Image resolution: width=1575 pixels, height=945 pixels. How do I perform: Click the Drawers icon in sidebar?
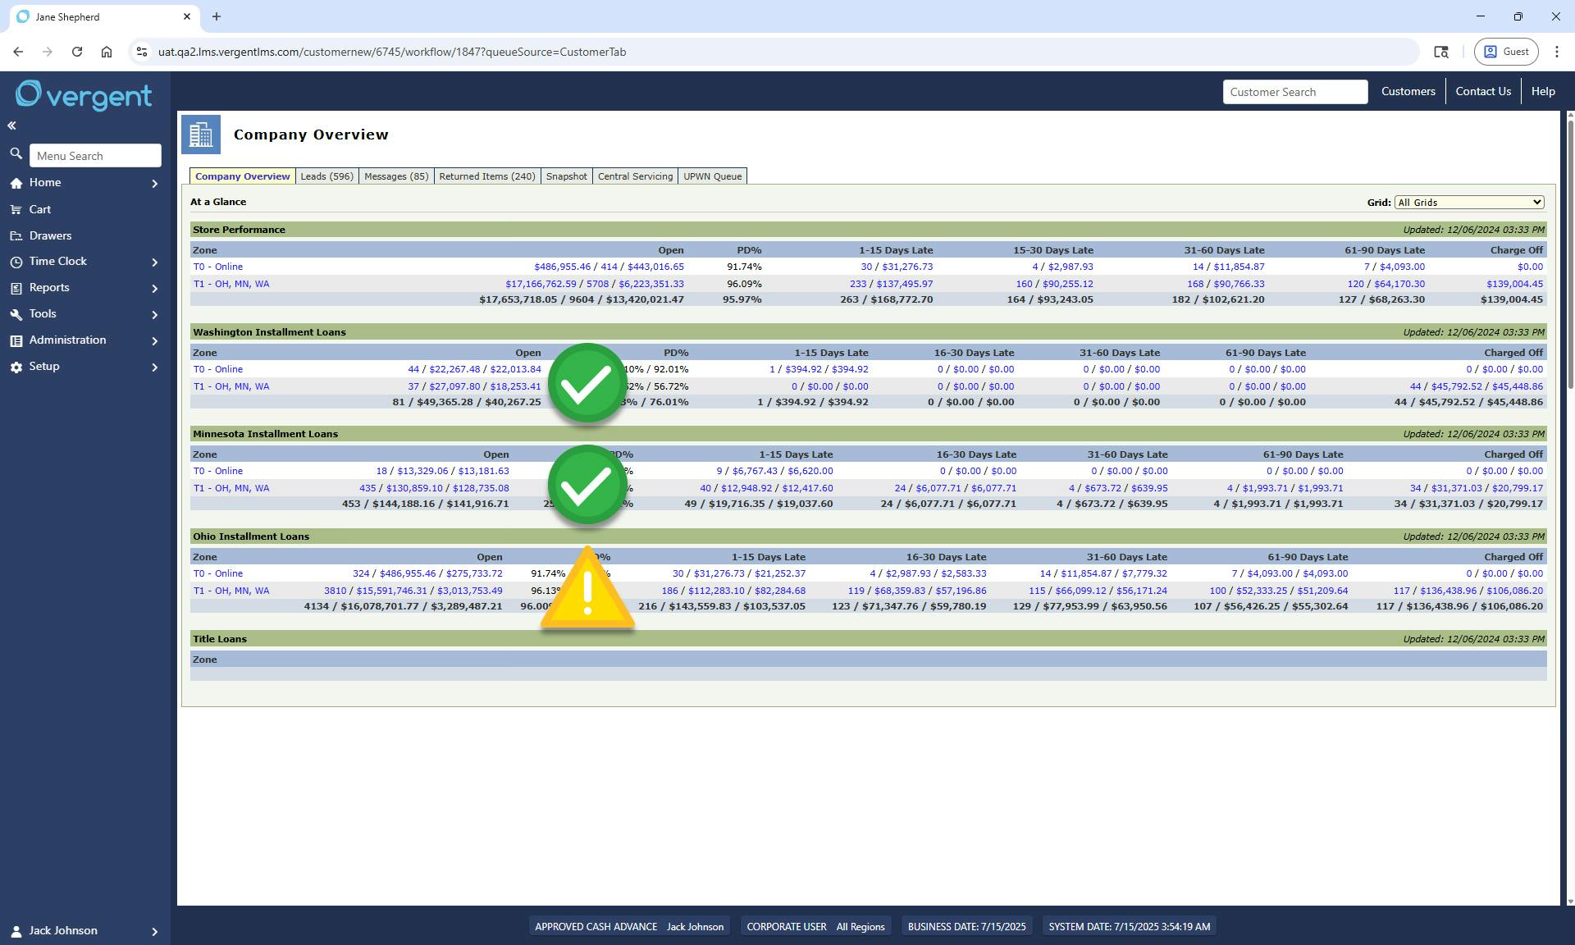pyautogui.click(x=16, y=236)
